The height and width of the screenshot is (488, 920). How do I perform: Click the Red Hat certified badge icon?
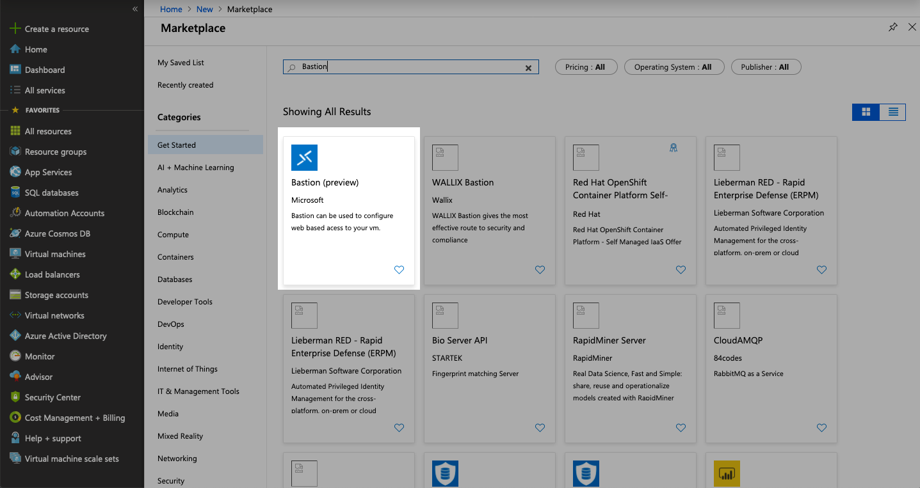(674, 148)
